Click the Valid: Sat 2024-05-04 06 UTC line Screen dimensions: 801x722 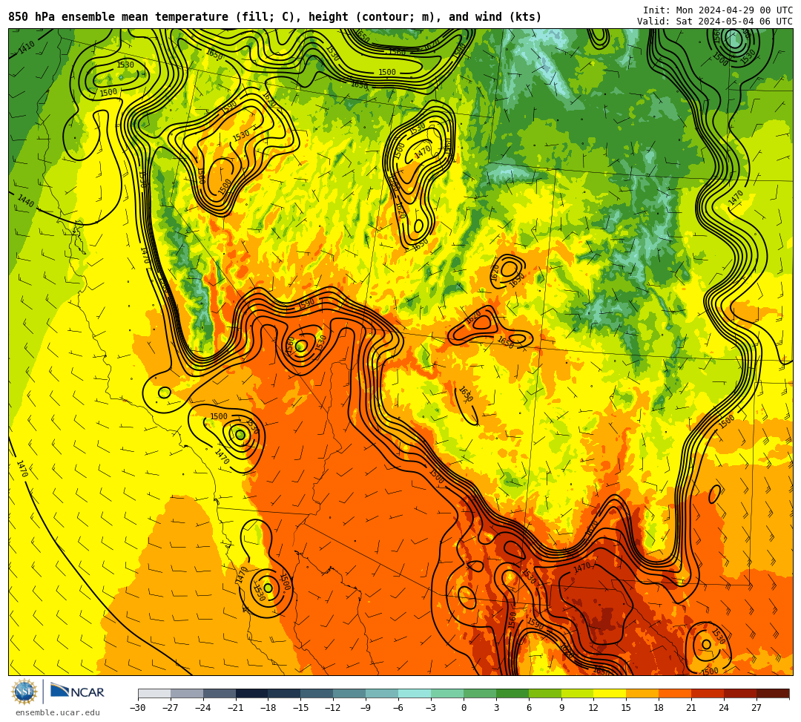[715, 22]
